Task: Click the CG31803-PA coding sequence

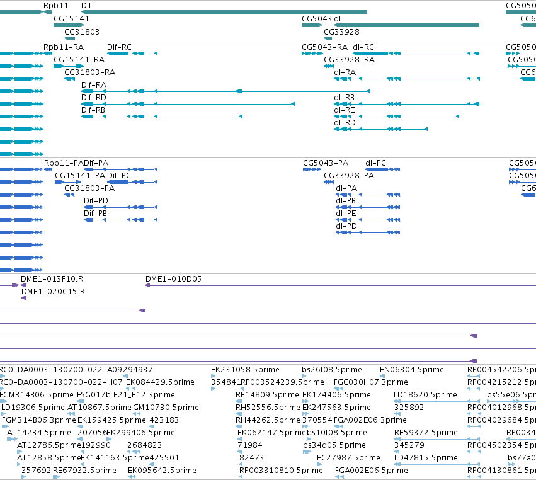Action: [x=69, y=195]
